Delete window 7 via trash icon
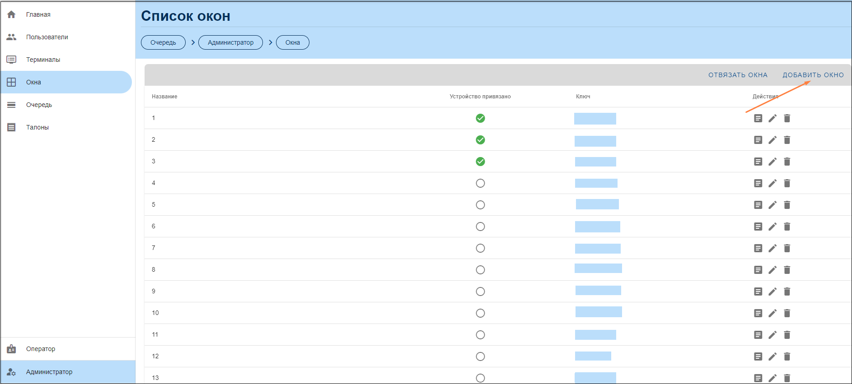Screen dimensions: 852x384 click(x=787, y=248)
